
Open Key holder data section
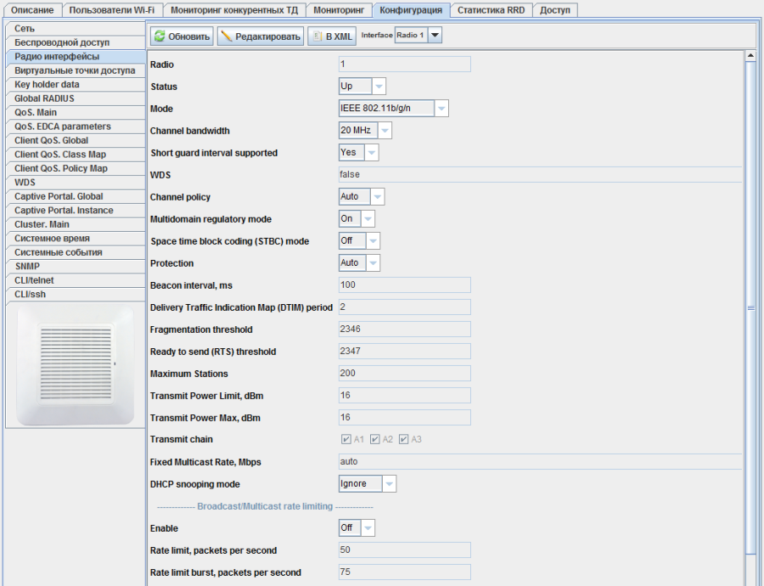click(x=76, y=84)
